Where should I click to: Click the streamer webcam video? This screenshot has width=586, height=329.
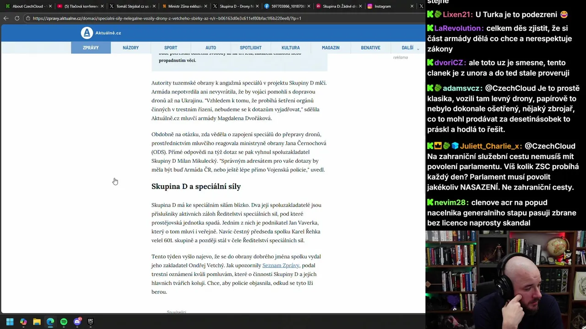(x=505, y=280)
